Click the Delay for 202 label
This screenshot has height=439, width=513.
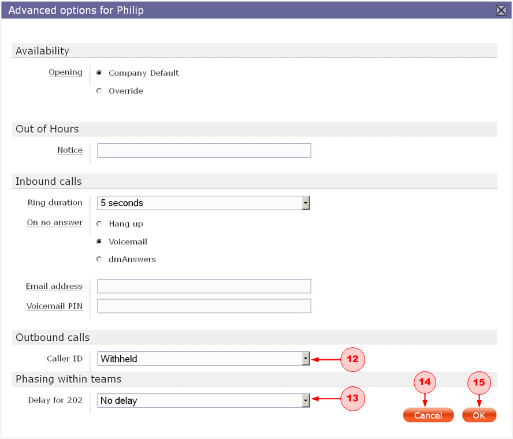pos(55,400)
